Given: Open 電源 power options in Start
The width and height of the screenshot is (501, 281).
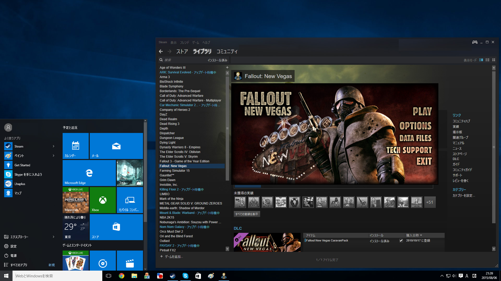Looking at the screenshot, I should 14,256.
